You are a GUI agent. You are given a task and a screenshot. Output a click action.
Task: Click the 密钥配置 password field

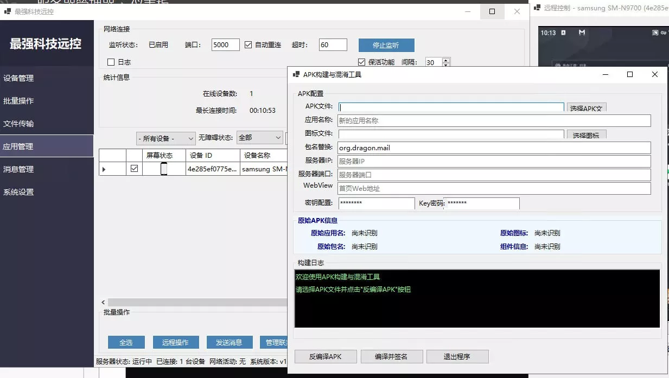[377, 203]
